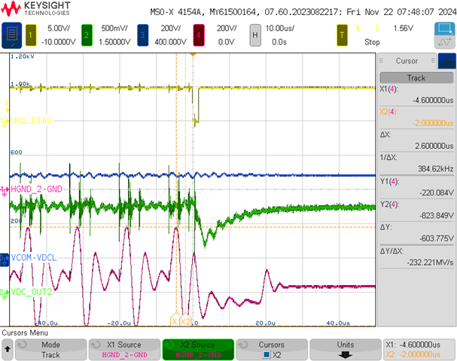Click the U62.DIAG channel label
Screen dimensions: 457x361
coord(32,120)
